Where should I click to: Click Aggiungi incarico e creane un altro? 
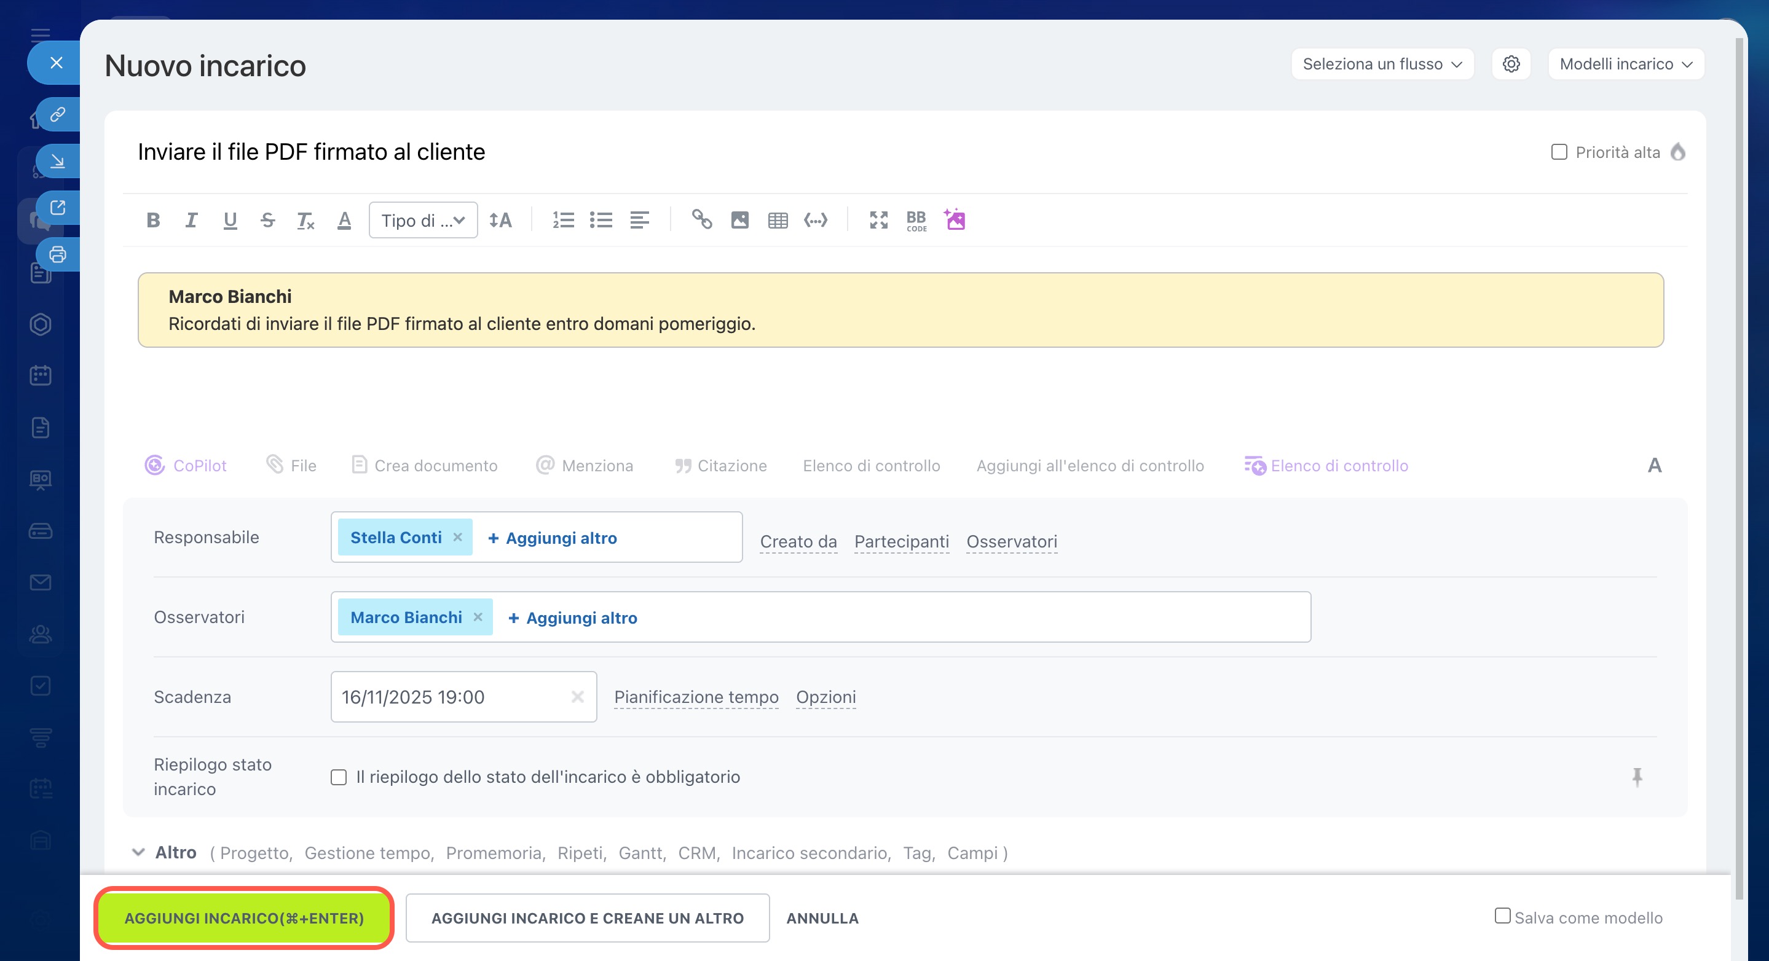[x=587, y=918]
